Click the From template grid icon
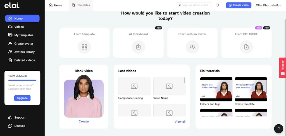 84,47
